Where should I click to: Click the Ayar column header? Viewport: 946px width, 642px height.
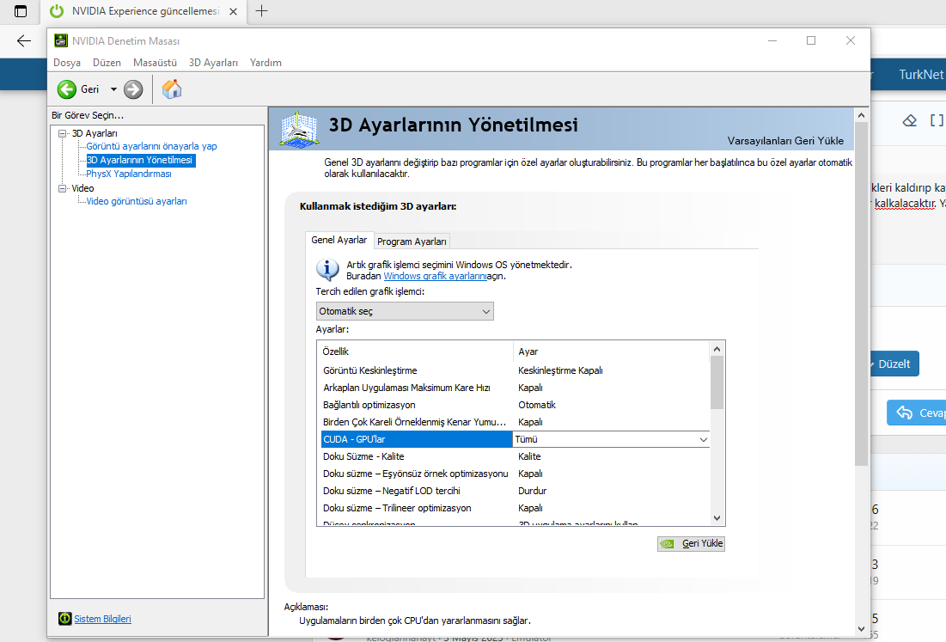pyautogui.click(x=611, y=352)
